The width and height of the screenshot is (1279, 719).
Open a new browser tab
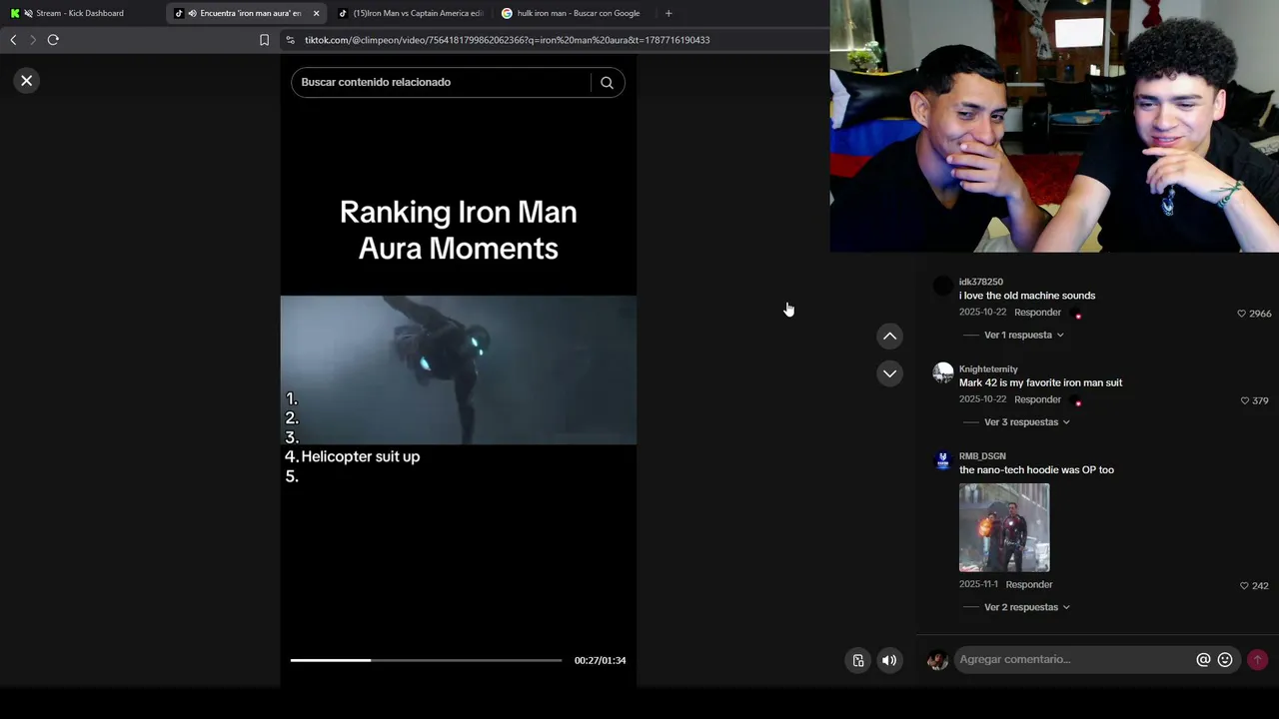(x=668, y=13)
